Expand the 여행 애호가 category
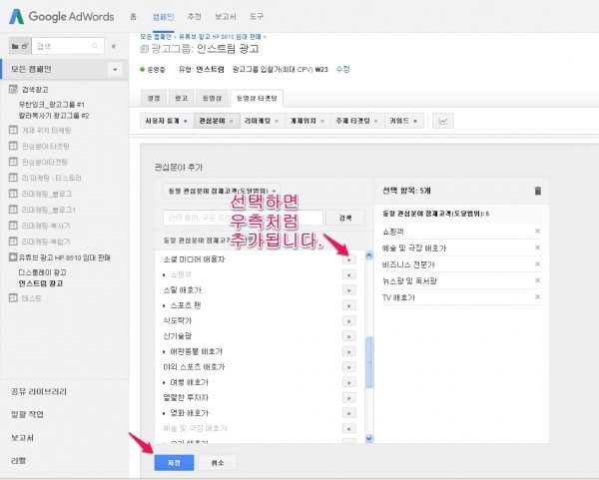 coord(165,382)
